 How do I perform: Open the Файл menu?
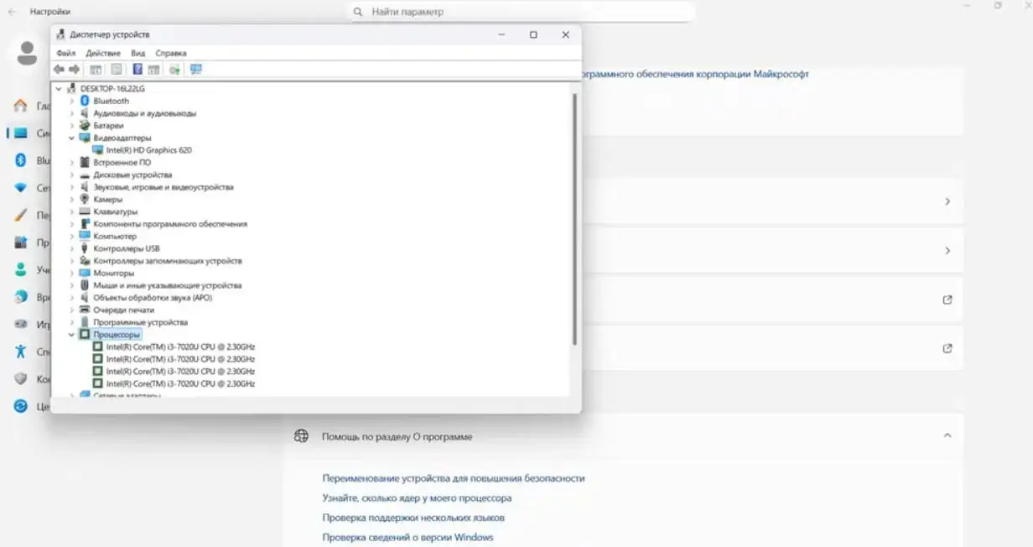click(66, 53)
